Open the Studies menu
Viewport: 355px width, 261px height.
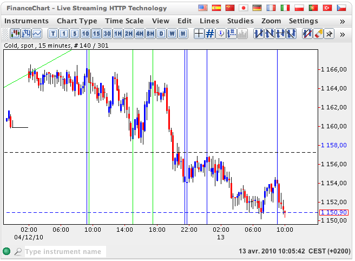coord(240,21)
